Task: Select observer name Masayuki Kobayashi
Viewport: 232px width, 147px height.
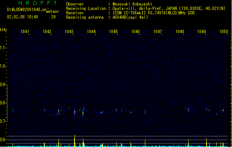Action: (x=132, y=4)
